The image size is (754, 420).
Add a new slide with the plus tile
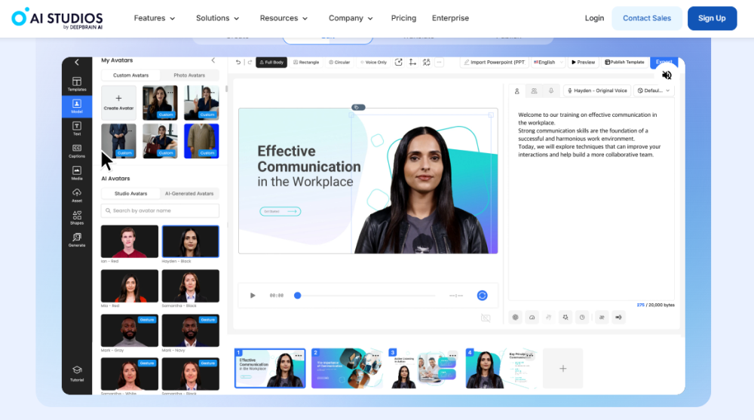[x=562, y=369]
